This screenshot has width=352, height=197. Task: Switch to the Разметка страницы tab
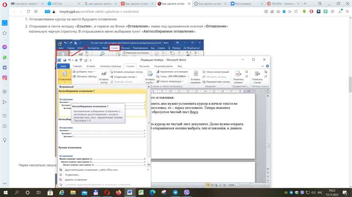tap(110, 66)
